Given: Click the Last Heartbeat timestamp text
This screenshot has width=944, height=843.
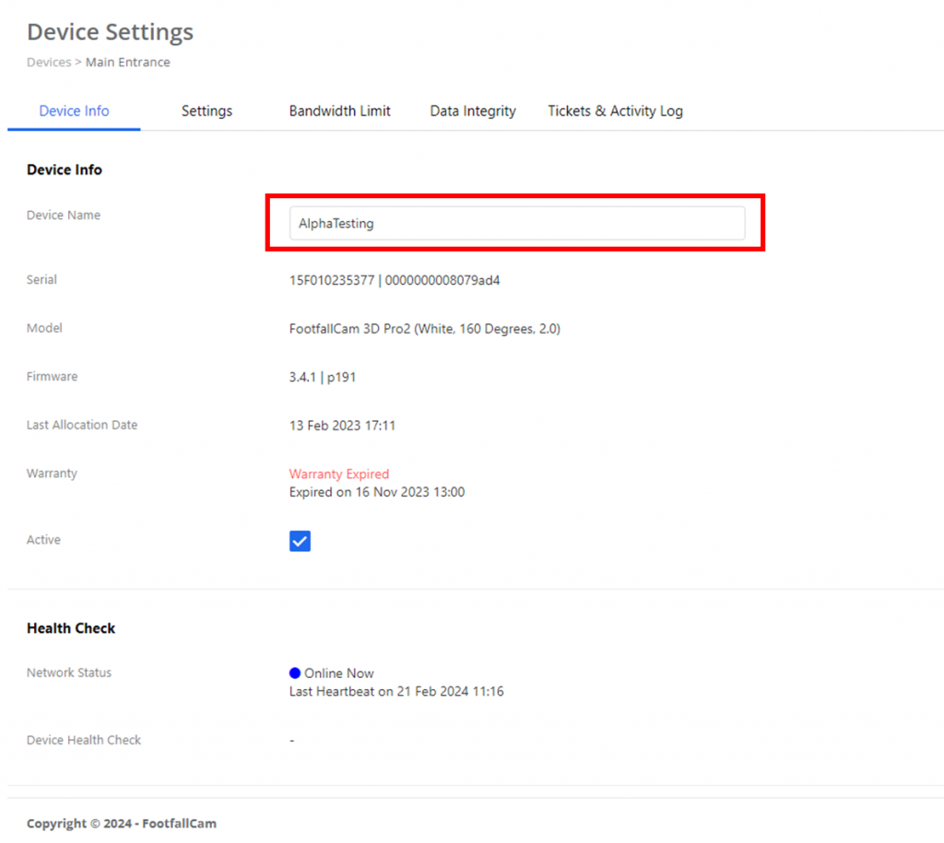Looking at the screenshot, I should pyautogui.click(x=396, y=691).
